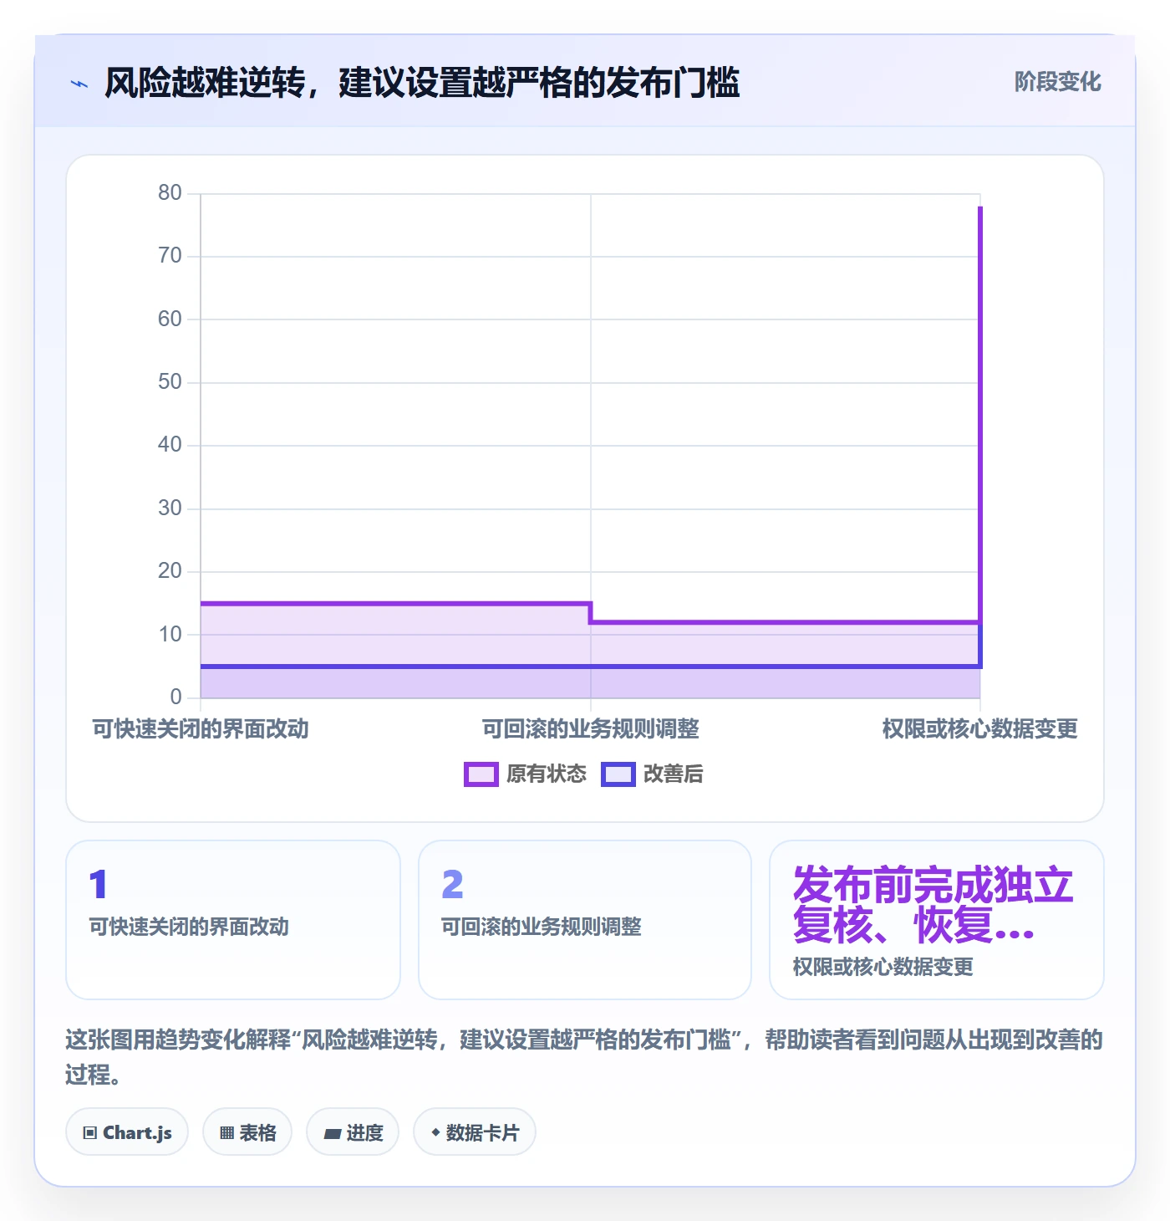Click the Chart.js tag
Image resolution: width=1170 pixels, height=1221 pixels.
click(127, 1132)
